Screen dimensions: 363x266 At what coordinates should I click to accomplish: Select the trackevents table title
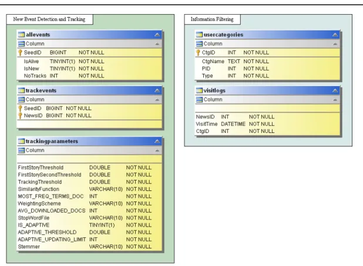tap(41, 90)
